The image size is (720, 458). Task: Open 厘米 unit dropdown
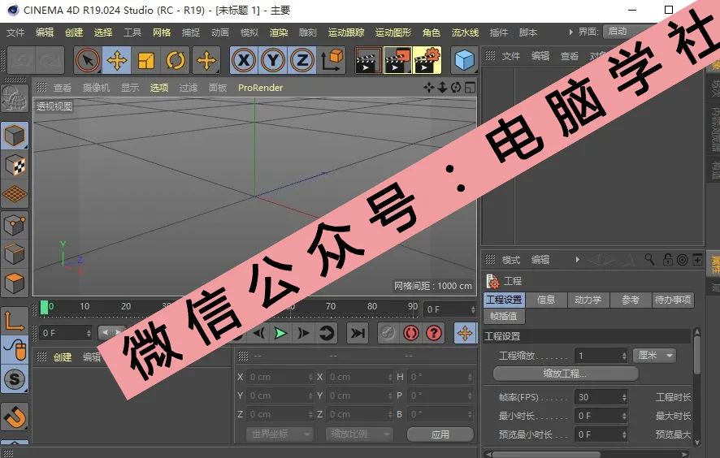pos(654,355)
